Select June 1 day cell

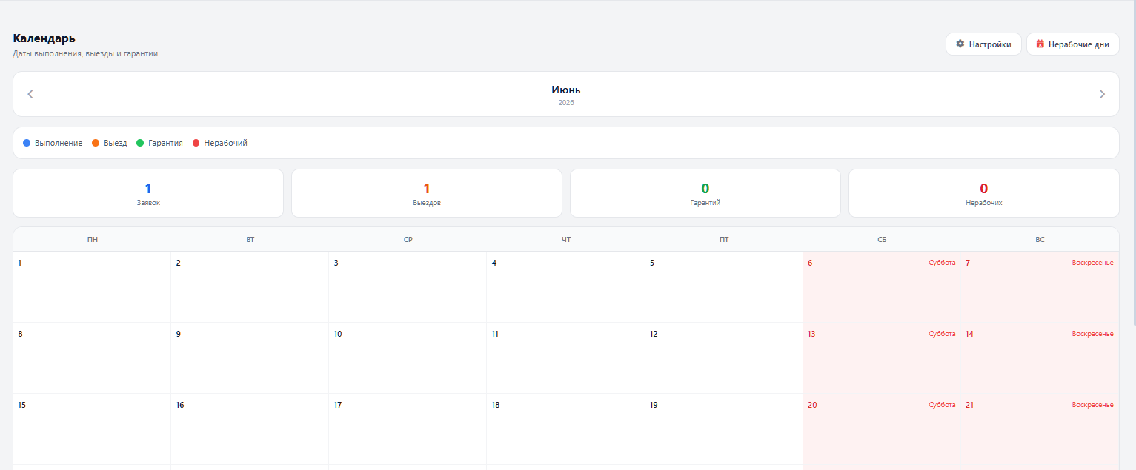(x=92, y=287)
